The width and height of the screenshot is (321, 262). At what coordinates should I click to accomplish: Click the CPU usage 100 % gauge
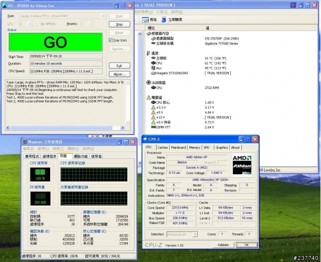(40, 174)
